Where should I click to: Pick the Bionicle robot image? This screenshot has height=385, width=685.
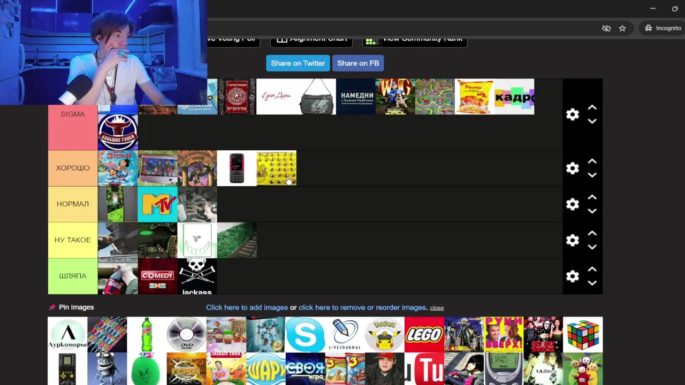tap(265, 334)
